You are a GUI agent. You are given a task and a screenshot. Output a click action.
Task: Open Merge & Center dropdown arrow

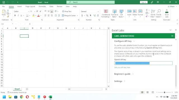(77, 16)
